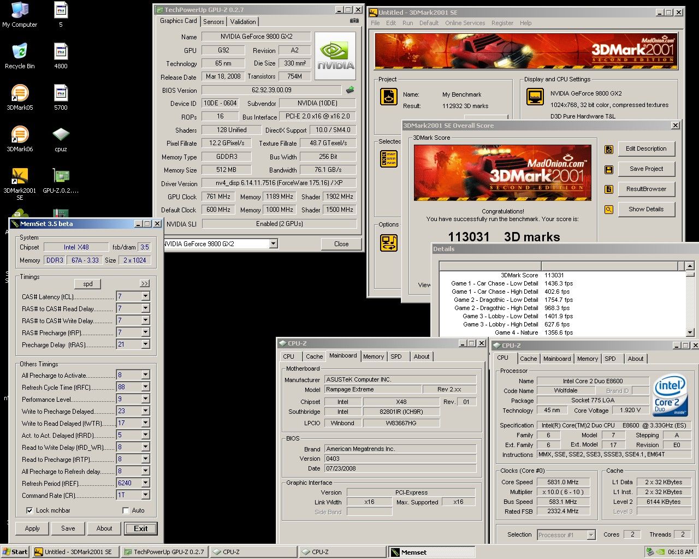Viewport: 699px width, 559px height.
Task: Click Exit button in MemSet
Action: coord(141,528)
